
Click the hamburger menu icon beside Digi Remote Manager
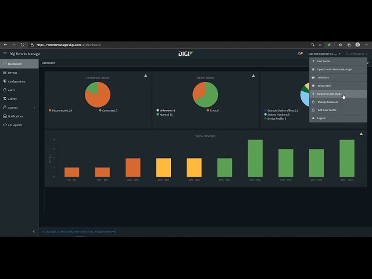[5, 54]
